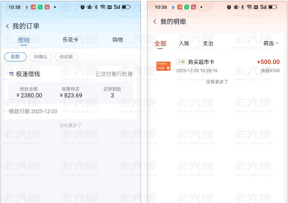Tap the +500.00 amount
This screenshot has height=203, width=288.
pos(268,62)
